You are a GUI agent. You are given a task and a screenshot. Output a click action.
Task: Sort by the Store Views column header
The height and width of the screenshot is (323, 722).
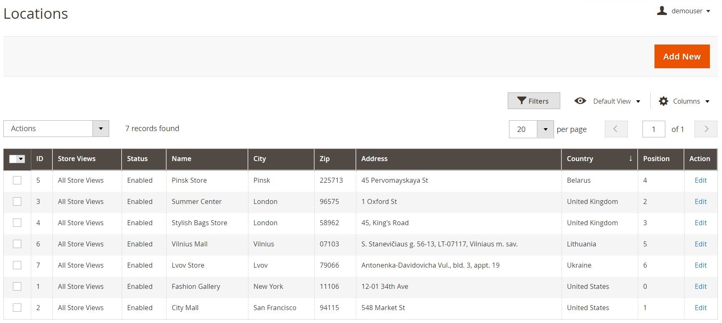pyautogui.click(x=87, y=159)
